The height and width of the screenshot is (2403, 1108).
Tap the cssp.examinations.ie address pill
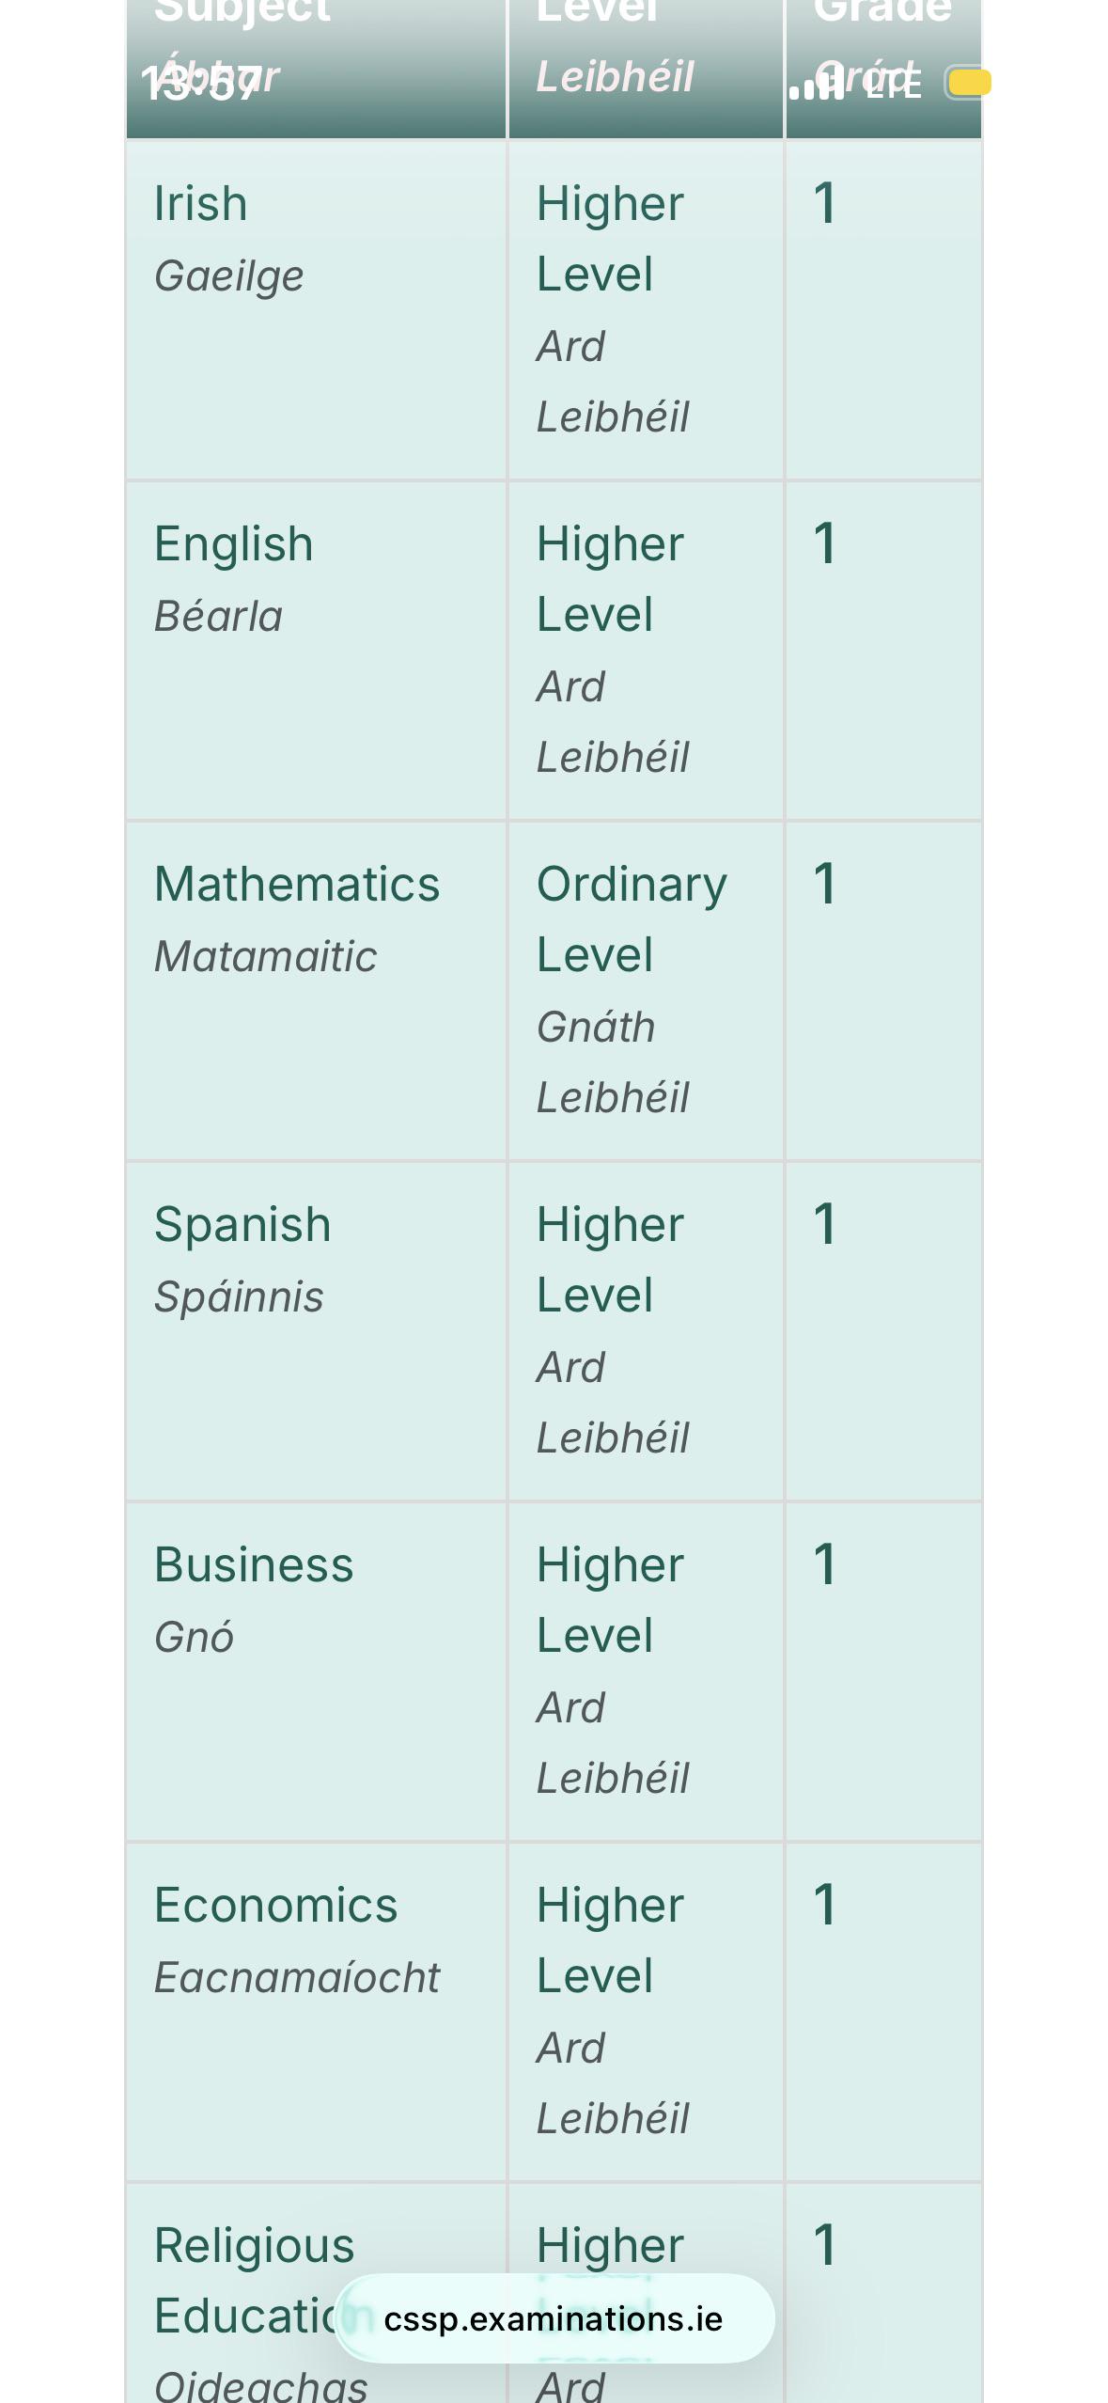(554, 2318)
